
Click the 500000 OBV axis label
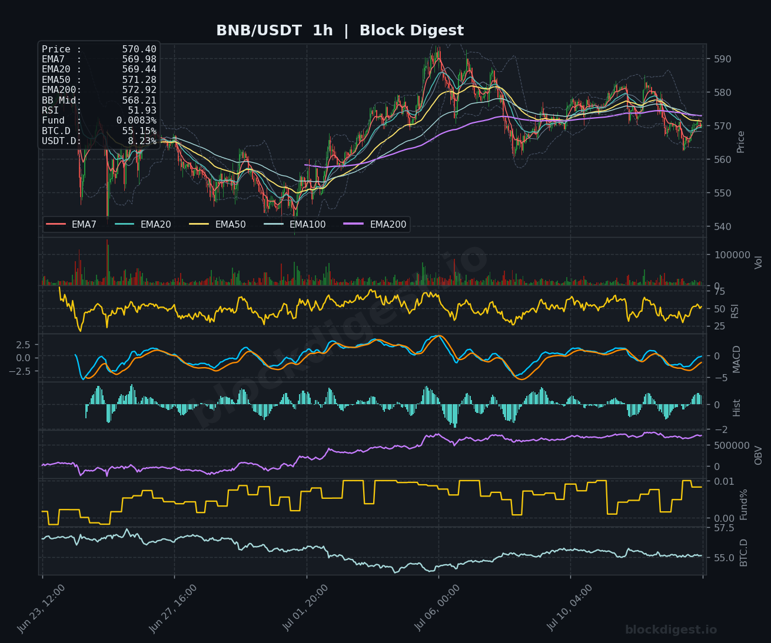[x=732, y=445]
